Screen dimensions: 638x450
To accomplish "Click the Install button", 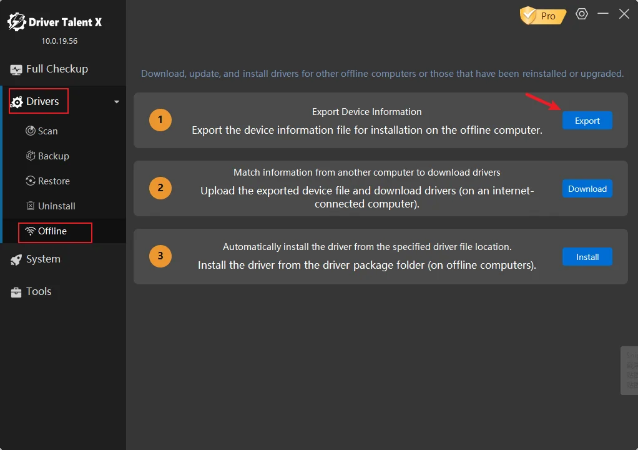I will [x=587, y=256].
